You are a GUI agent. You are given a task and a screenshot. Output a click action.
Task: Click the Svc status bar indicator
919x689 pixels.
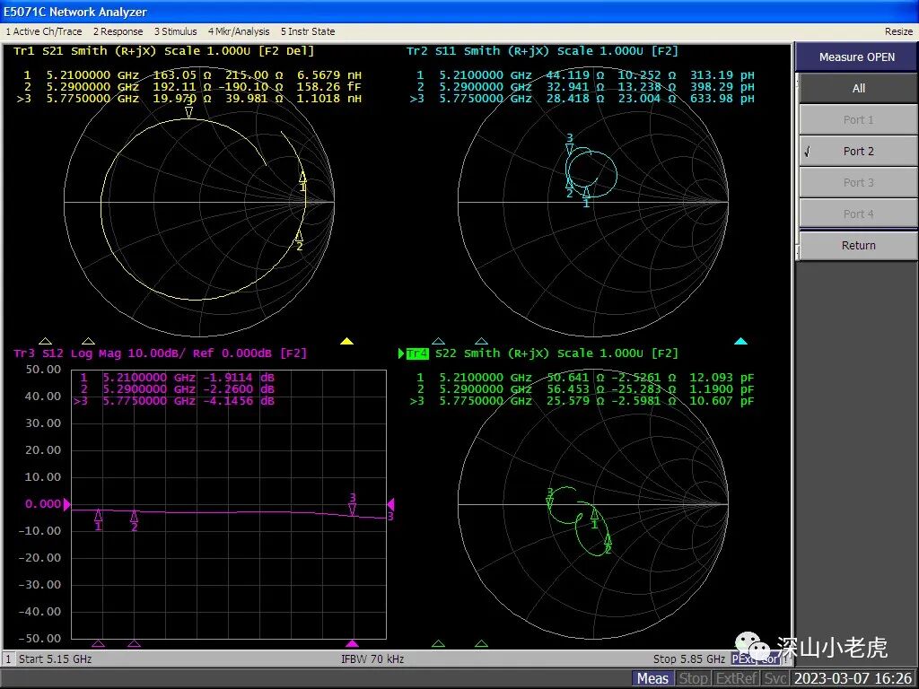pyautogui.click(x=775, y=678)
